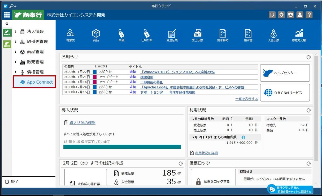The image size is (322, 196).
Task: Click the 1,915 / 400,000 件 value
Action: [242, 143]
